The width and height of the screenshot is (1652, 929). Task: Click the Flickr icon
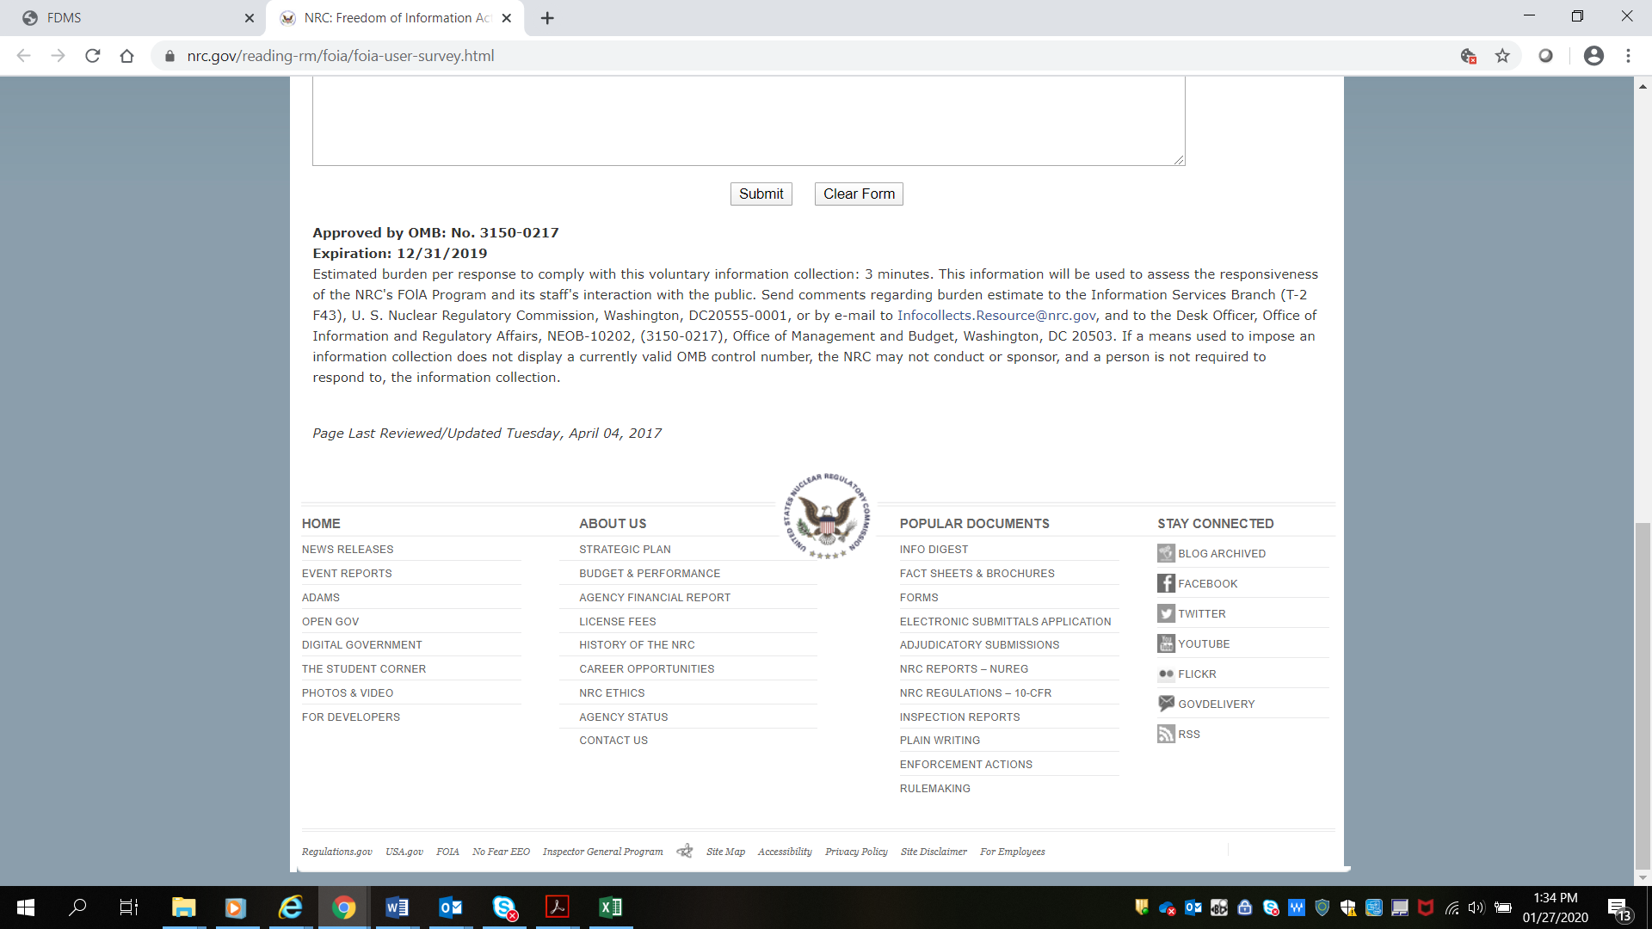(1166, 674)
